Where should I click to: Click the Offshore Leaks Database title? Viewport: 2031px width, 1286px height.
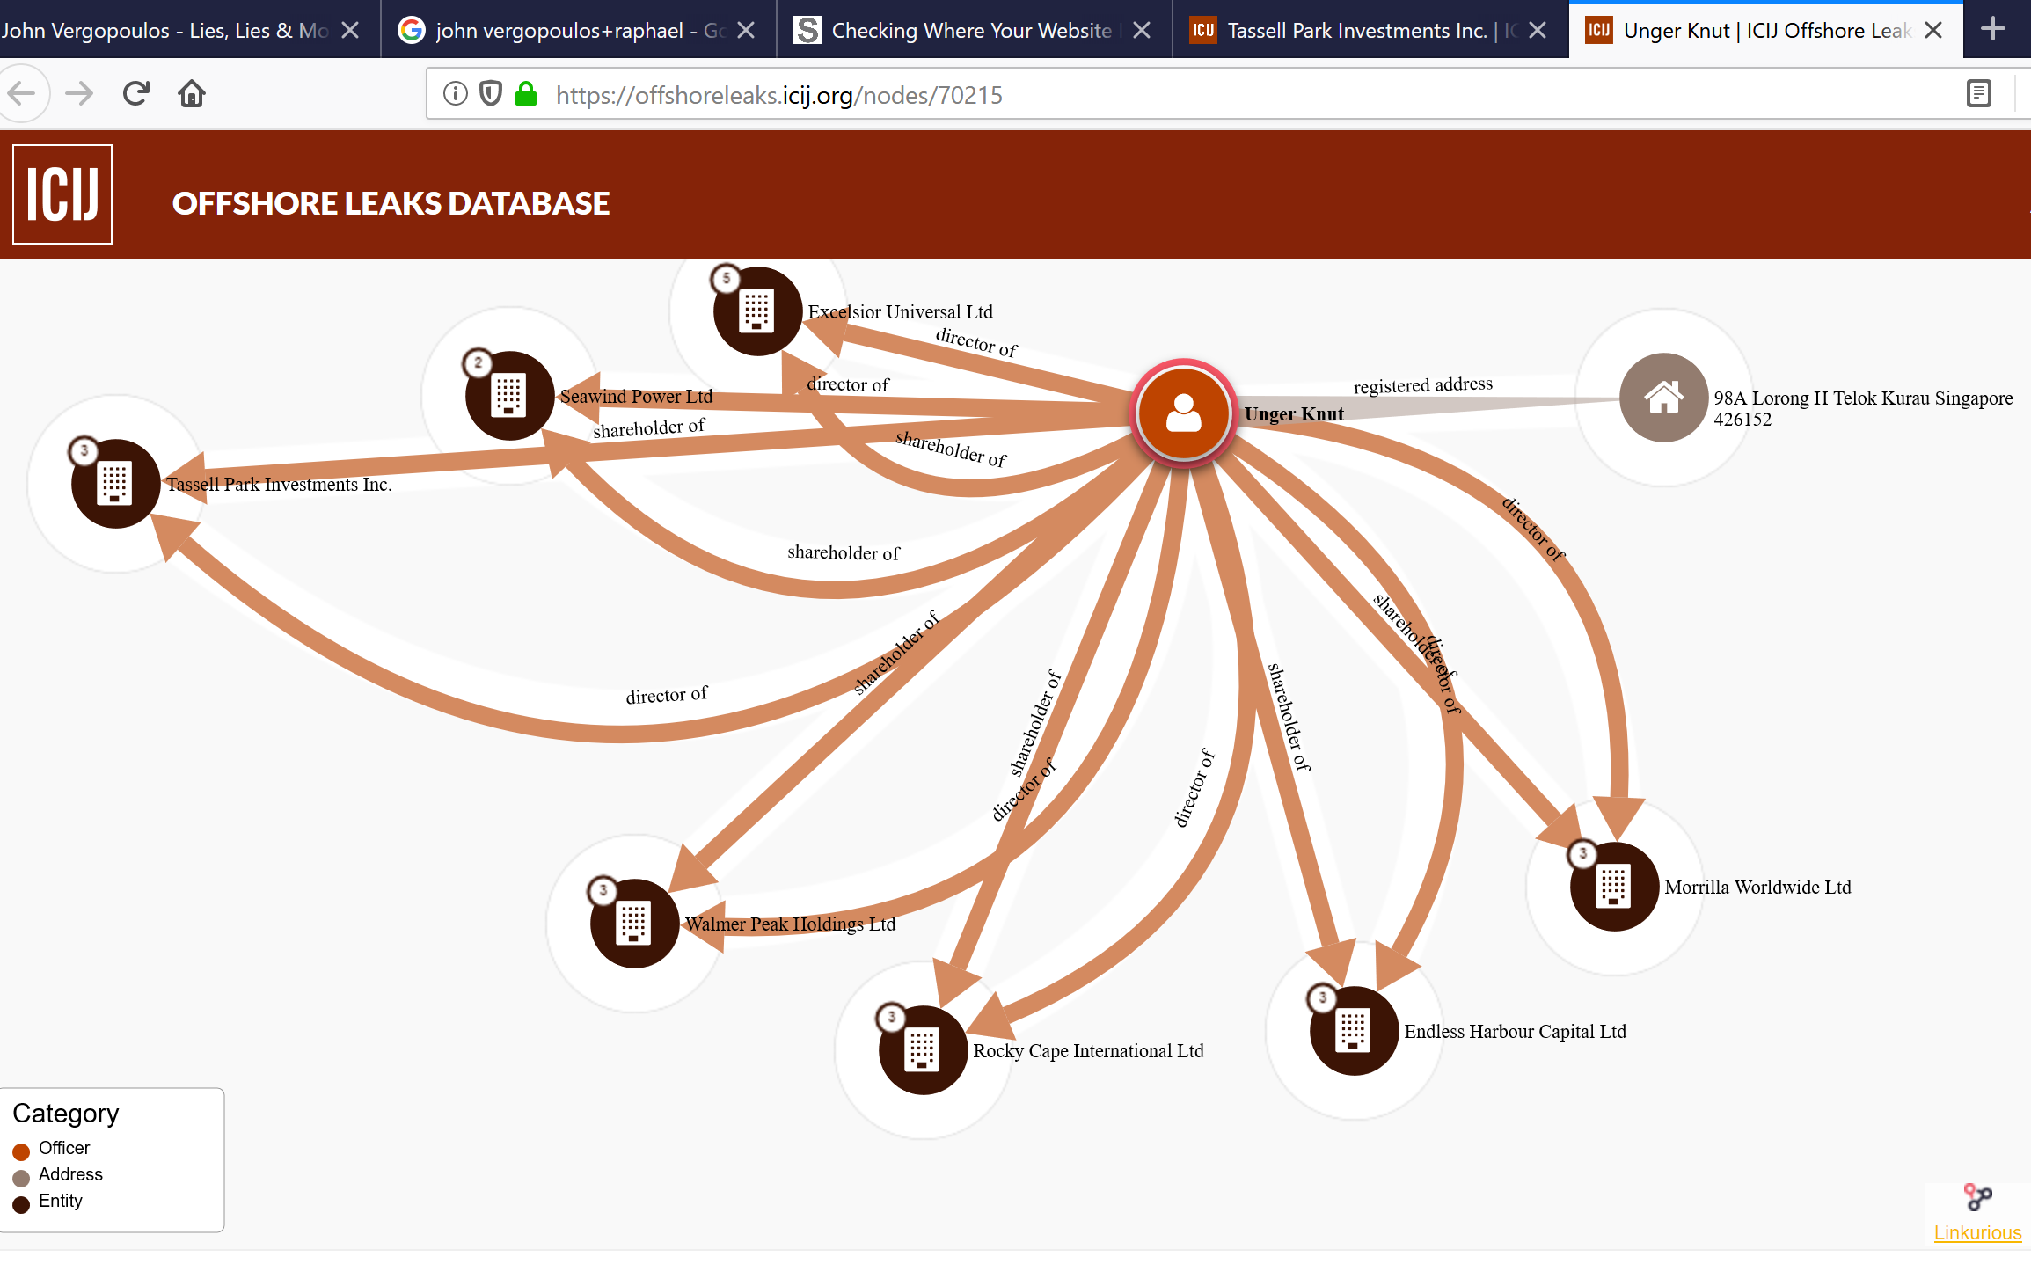click(x=391, y=203)
